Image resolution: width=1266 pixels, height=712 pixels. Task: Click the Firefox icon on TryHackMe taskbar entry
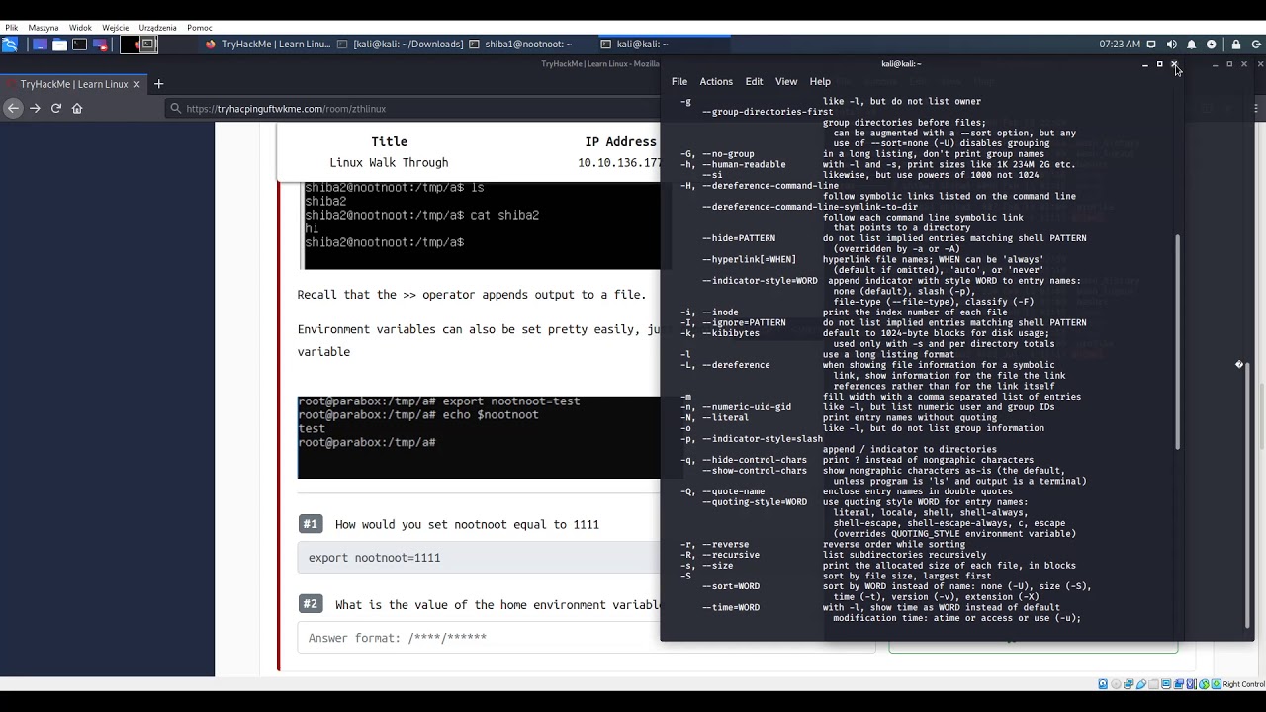tap(211, 44)
